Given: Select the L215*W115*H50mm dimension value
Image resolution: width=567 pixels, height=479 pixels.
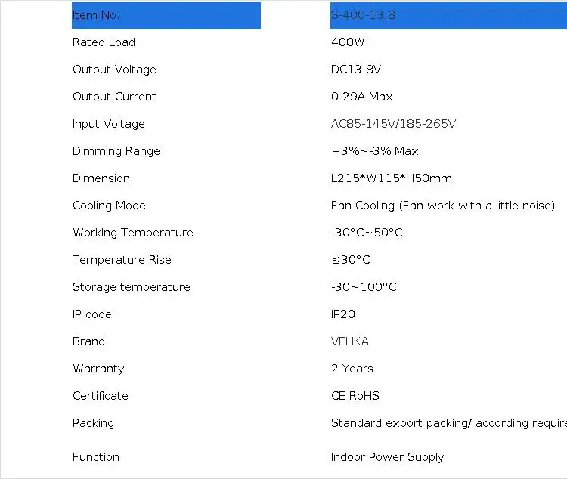Looking at the screenshot, I should tap(392, 178).
